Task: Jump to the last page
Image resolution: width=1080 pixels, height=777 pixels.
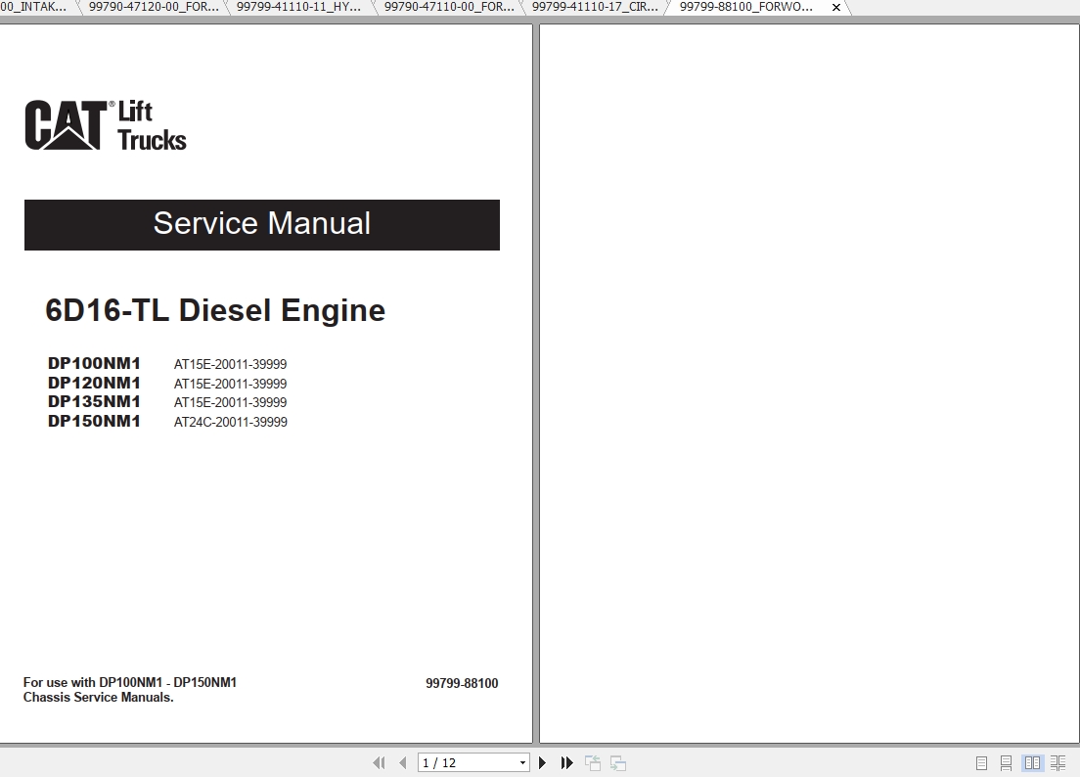Action: [567, 762]
